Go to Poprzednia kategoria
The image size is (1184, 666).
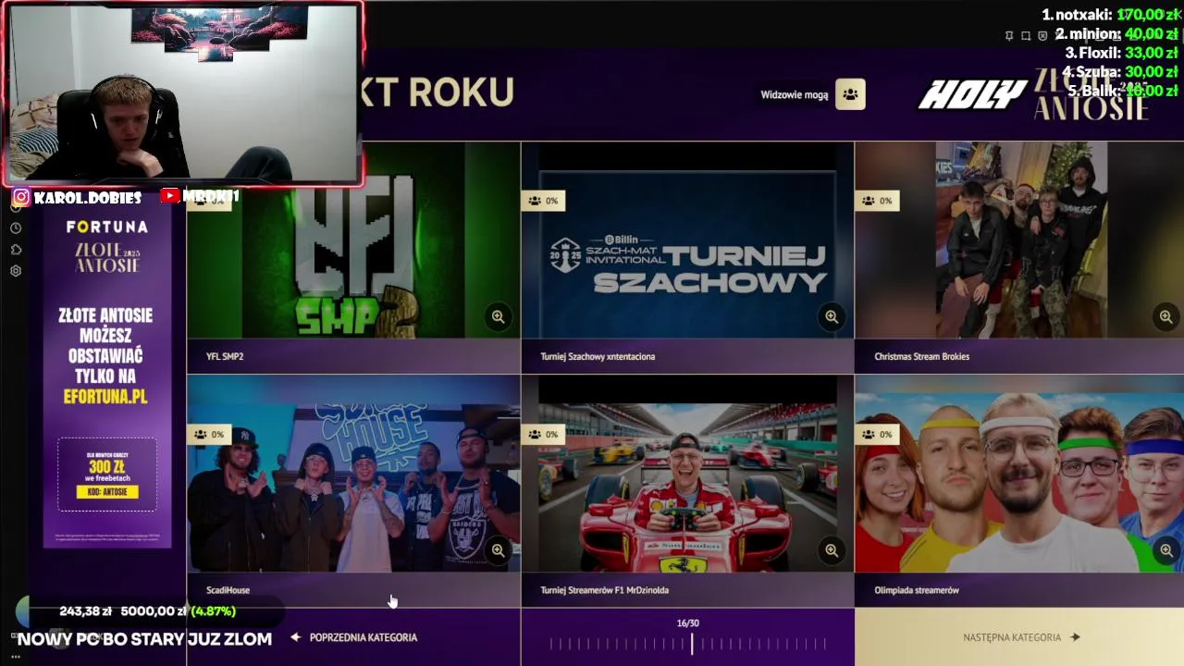[353, 637]
